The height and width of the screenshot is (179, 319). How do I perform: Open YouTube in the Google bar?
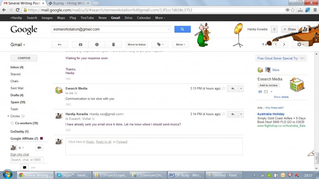point(87,18)
